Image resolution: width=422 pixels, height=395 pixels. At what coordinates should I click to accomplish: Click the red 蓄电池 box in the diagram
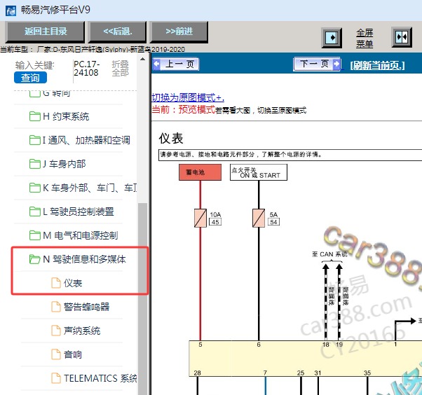[200, 172]
